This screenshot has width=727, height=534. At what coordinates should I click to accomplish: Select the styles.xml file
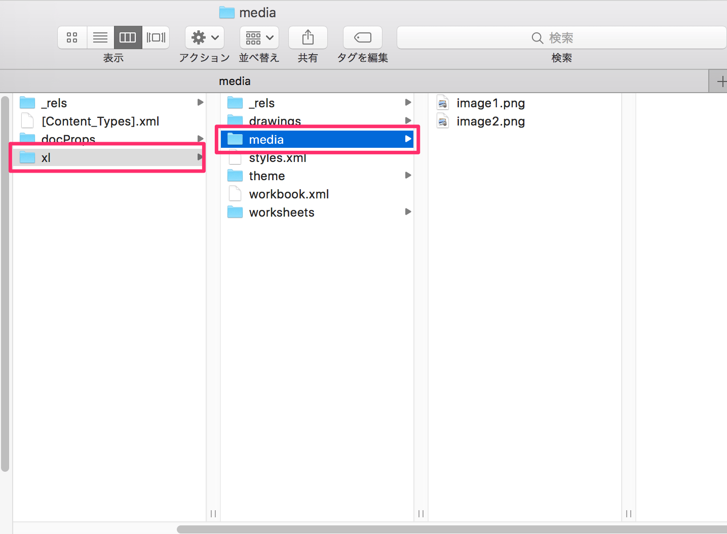click(317, 157)
